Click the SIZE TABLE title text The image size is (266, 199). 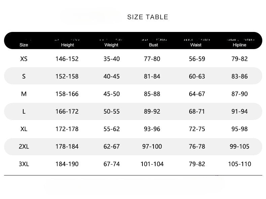point(147,17)
